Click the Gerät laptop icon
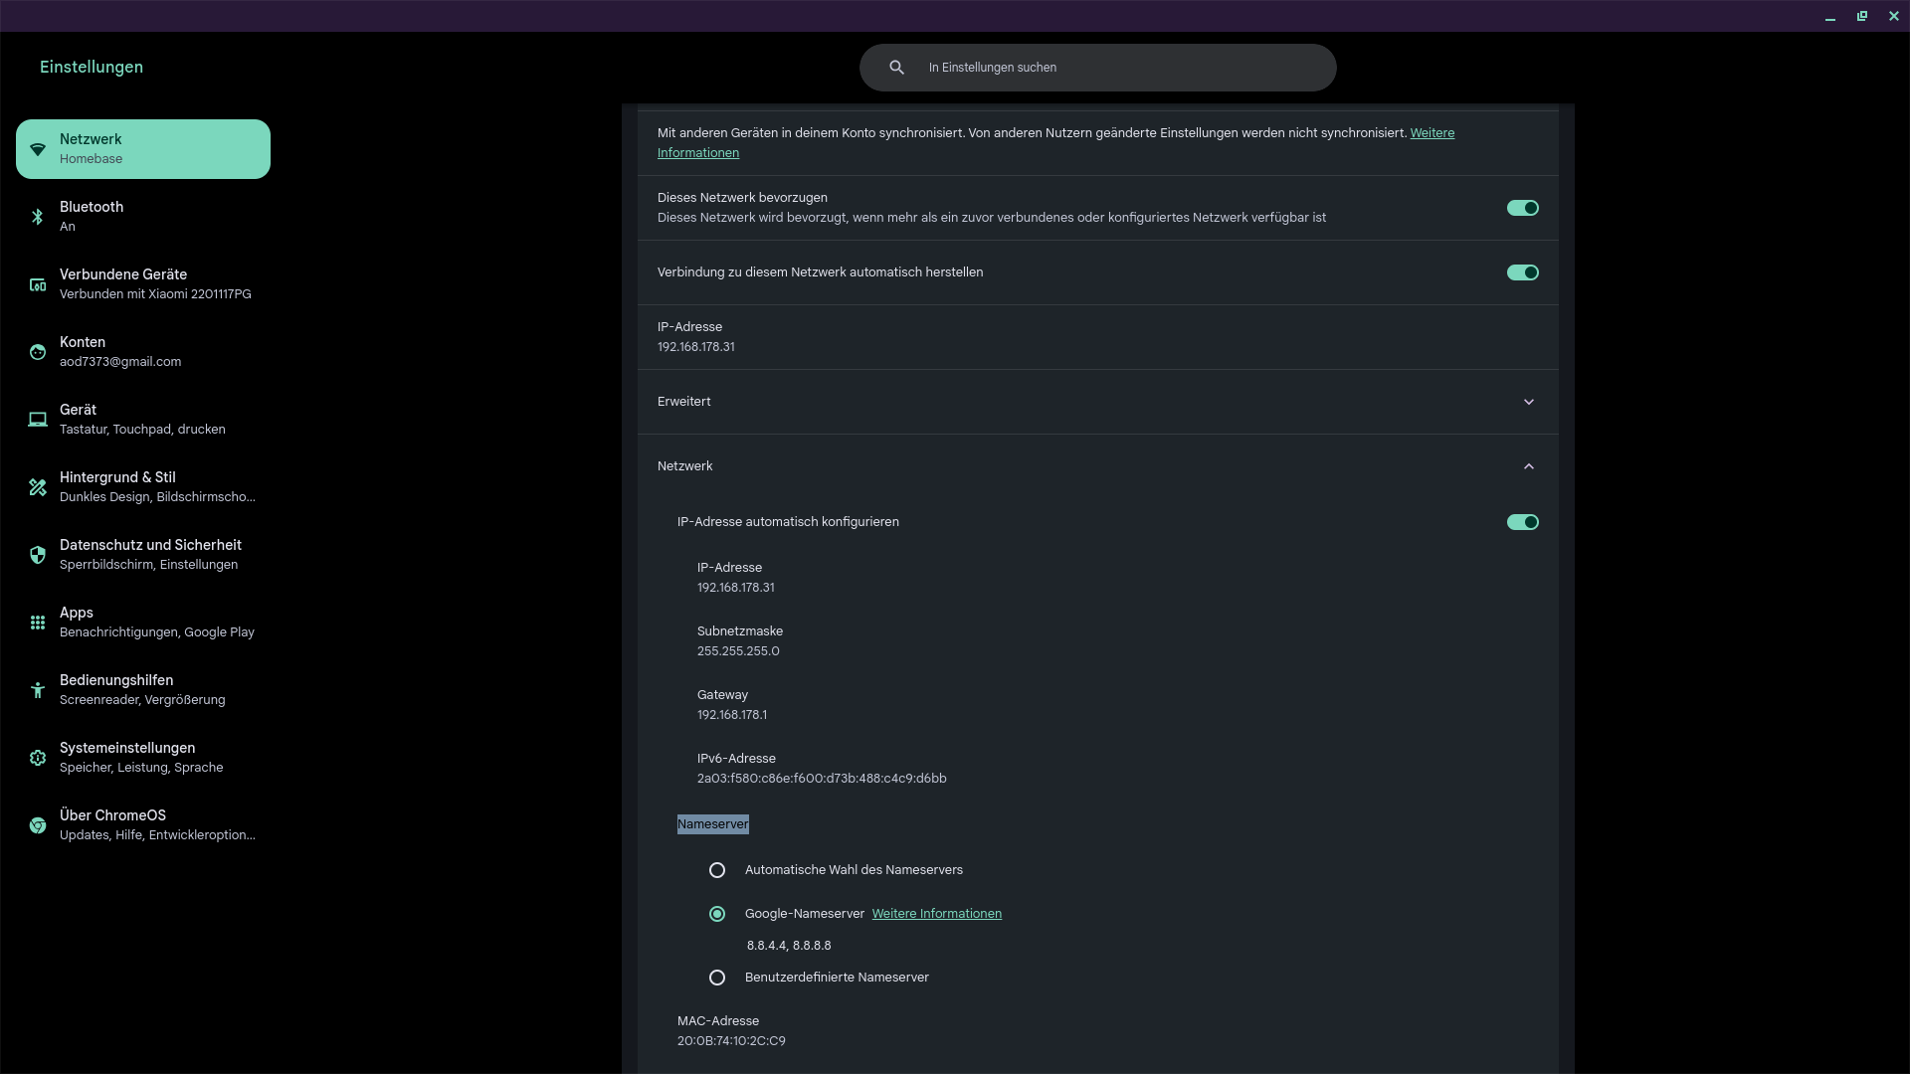 [x=38, y=420]
